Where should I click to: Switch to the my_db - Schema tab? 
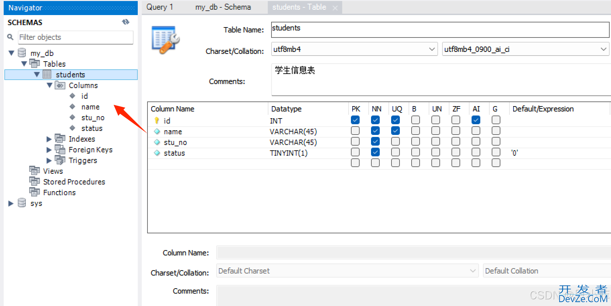(223, 7)
